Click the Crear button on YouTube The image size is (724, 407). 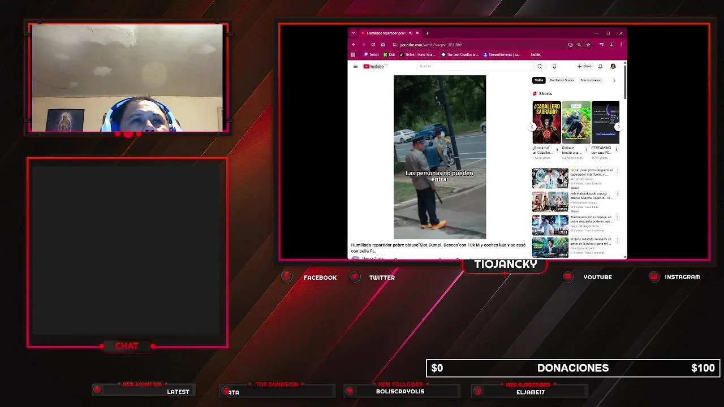[584, 66]
